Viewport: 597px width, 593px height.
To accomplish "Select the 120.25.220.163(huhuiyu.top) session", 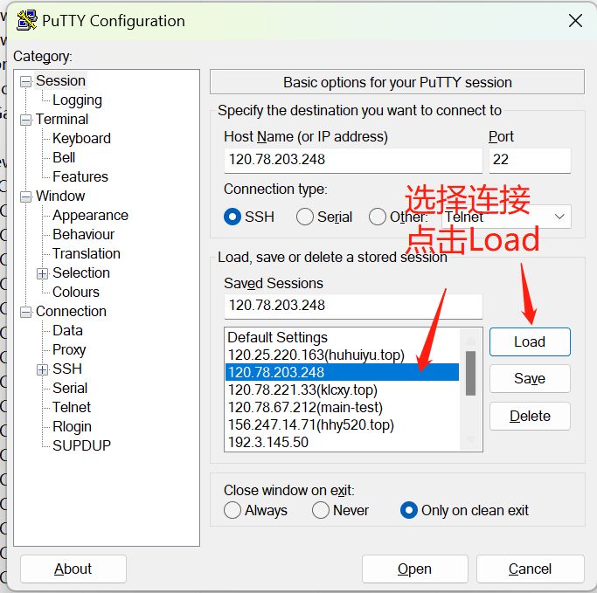I will pyautogui.click(x=343, y=355).
